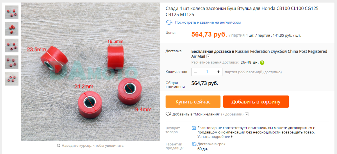Click 'Посмотреть название на английском' link
Screen dimensions: 337x154
coord(208,22)
